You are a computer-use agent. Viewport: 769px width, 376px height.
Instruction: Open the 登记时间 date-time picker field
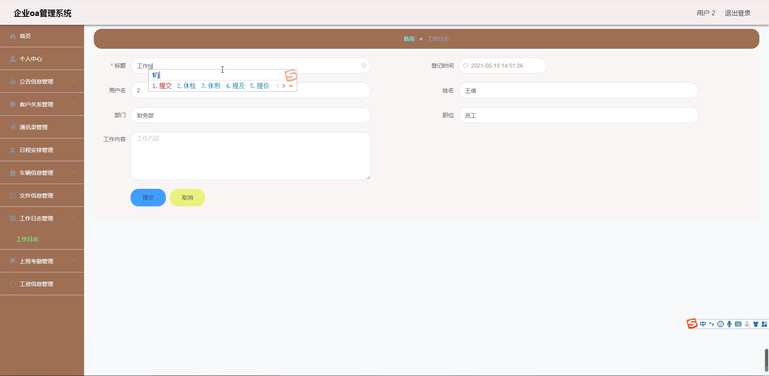[503, 66]
